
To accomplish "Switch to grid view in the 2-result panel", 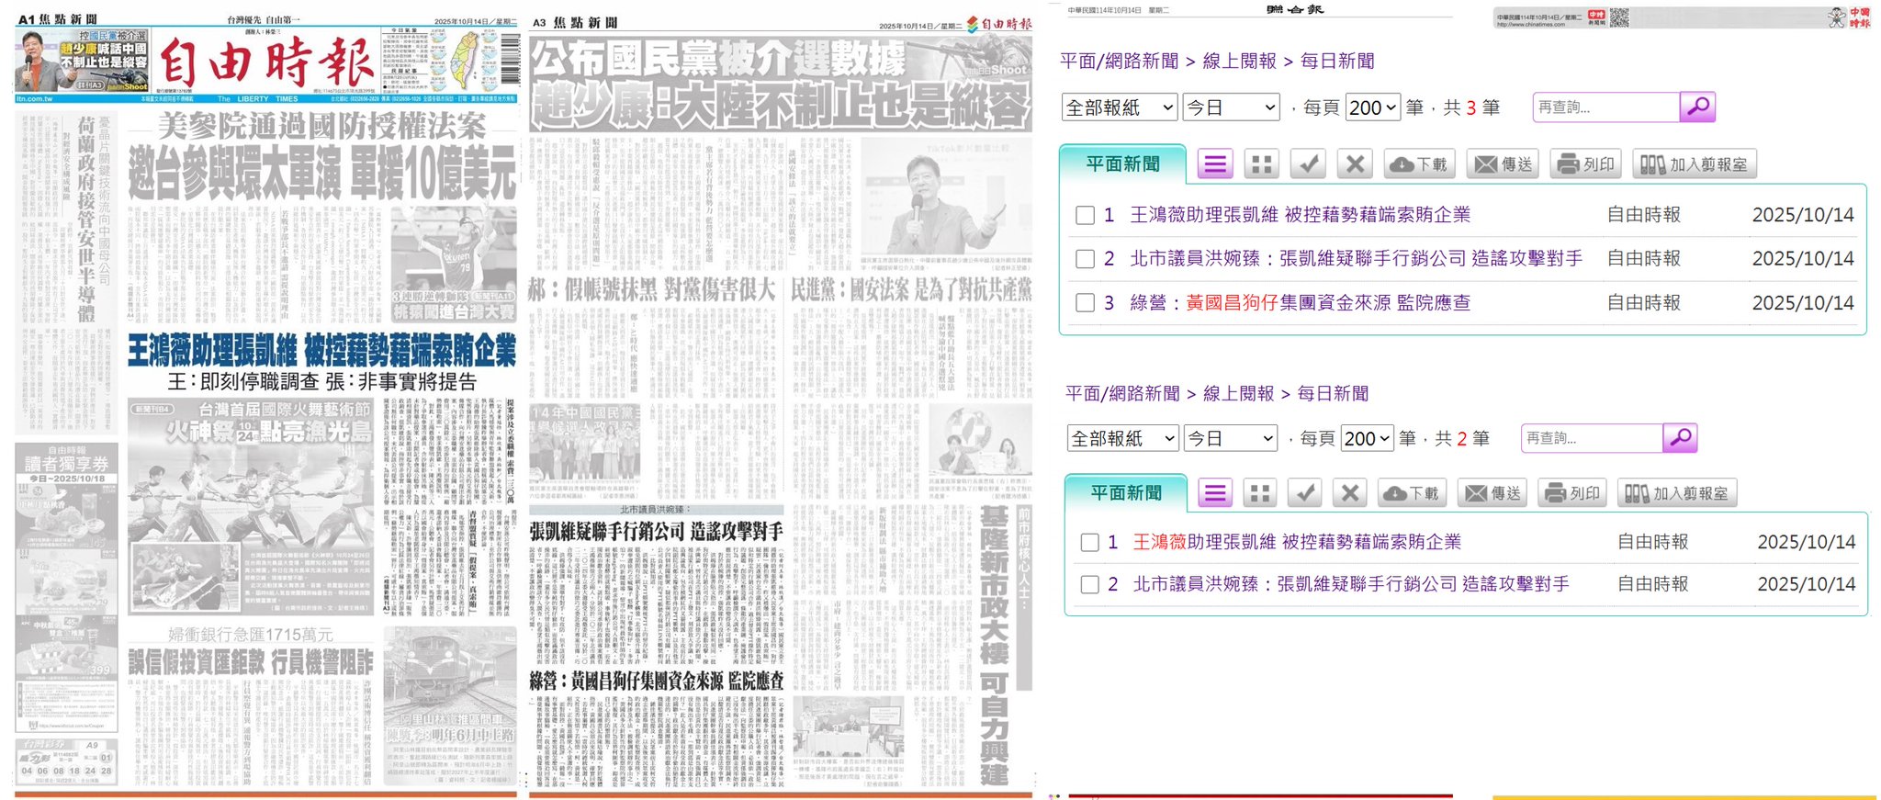I will (1259, 493).
